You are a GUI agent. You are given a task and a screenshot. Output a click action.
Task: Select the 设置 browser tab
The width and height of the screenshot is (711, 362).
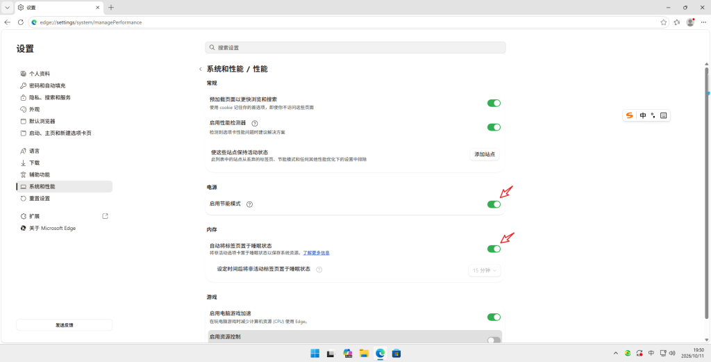click(x=60, y=7)
